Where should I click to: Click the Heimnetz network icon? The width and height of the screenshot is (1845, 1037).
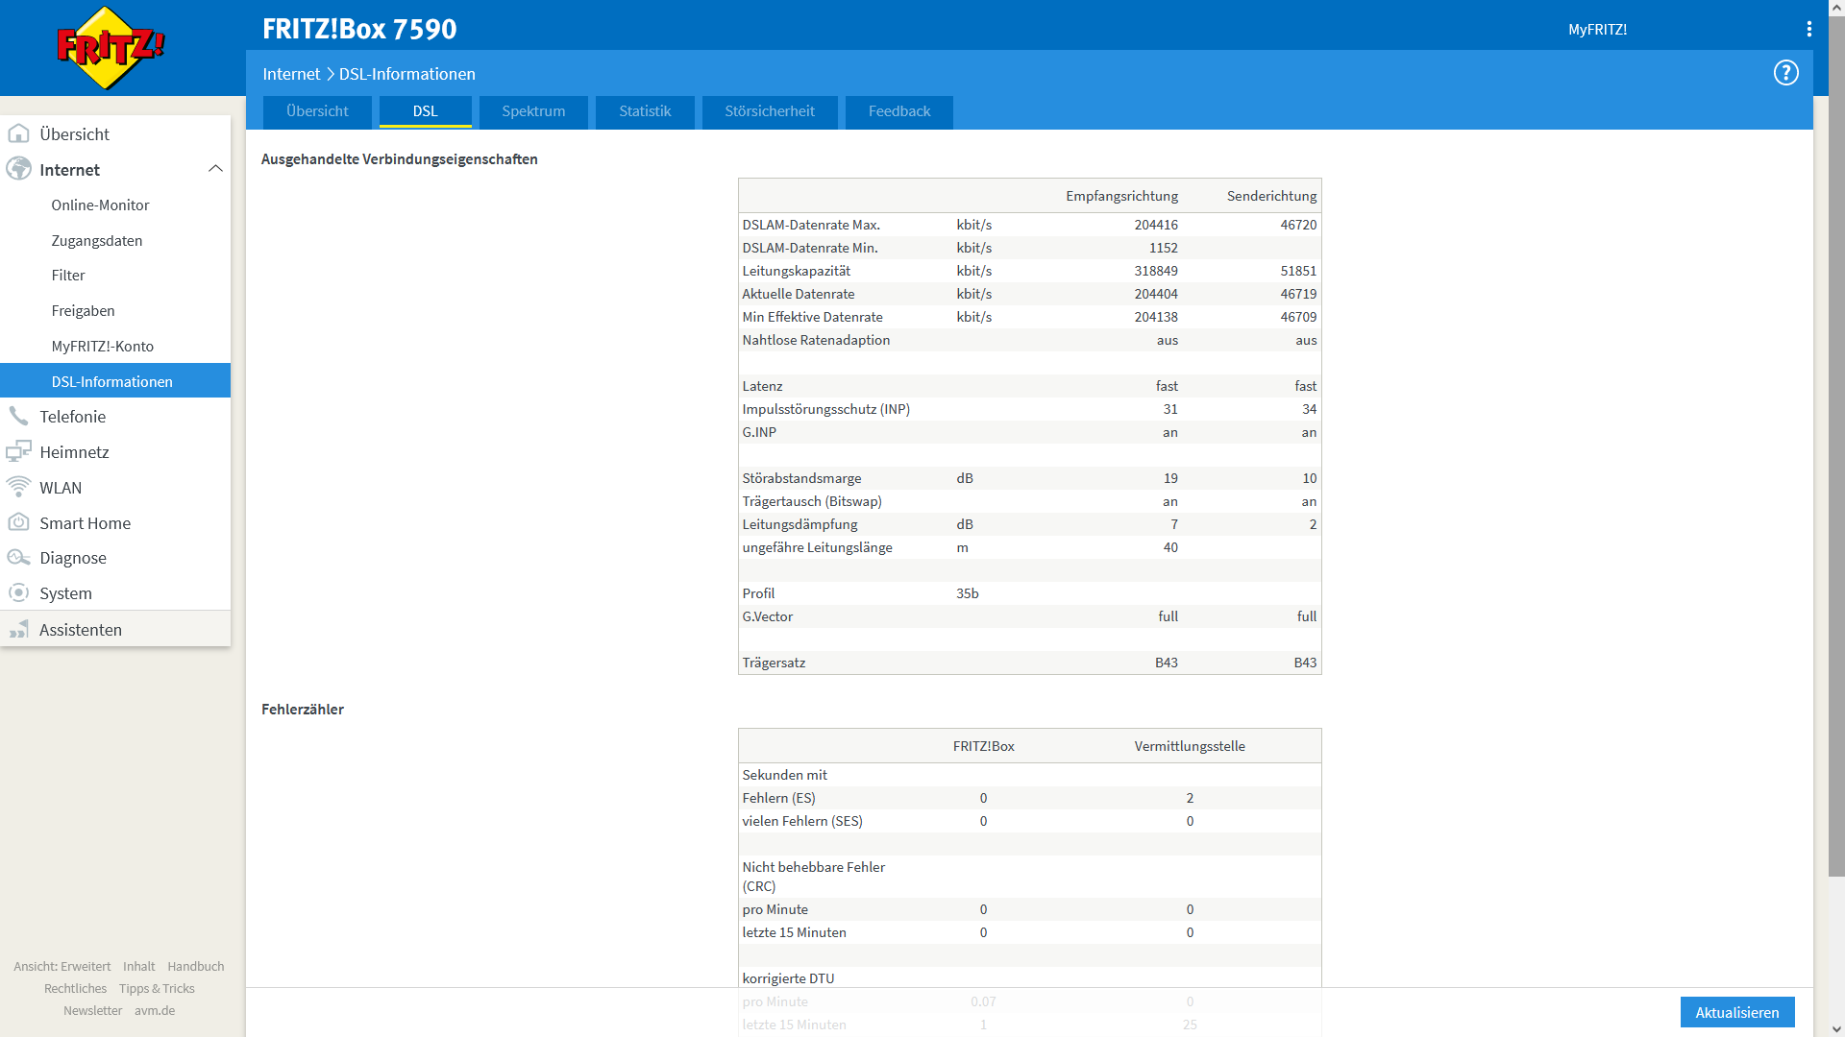[x=19, y=451]
